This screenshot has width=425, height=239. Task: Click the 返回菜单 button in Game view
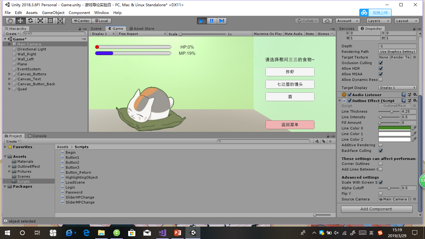[290, 124]
